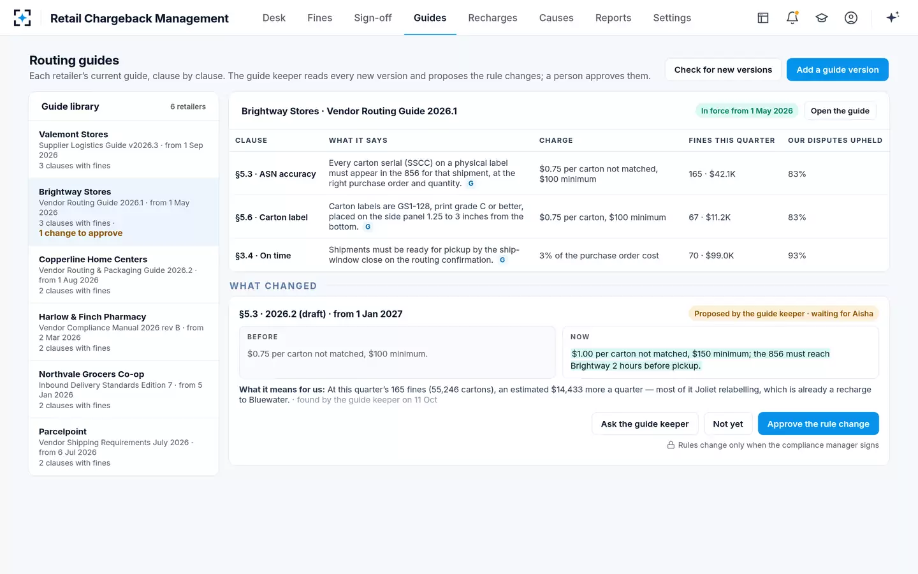Select Copperline Home Centers guide

point(124,275)
